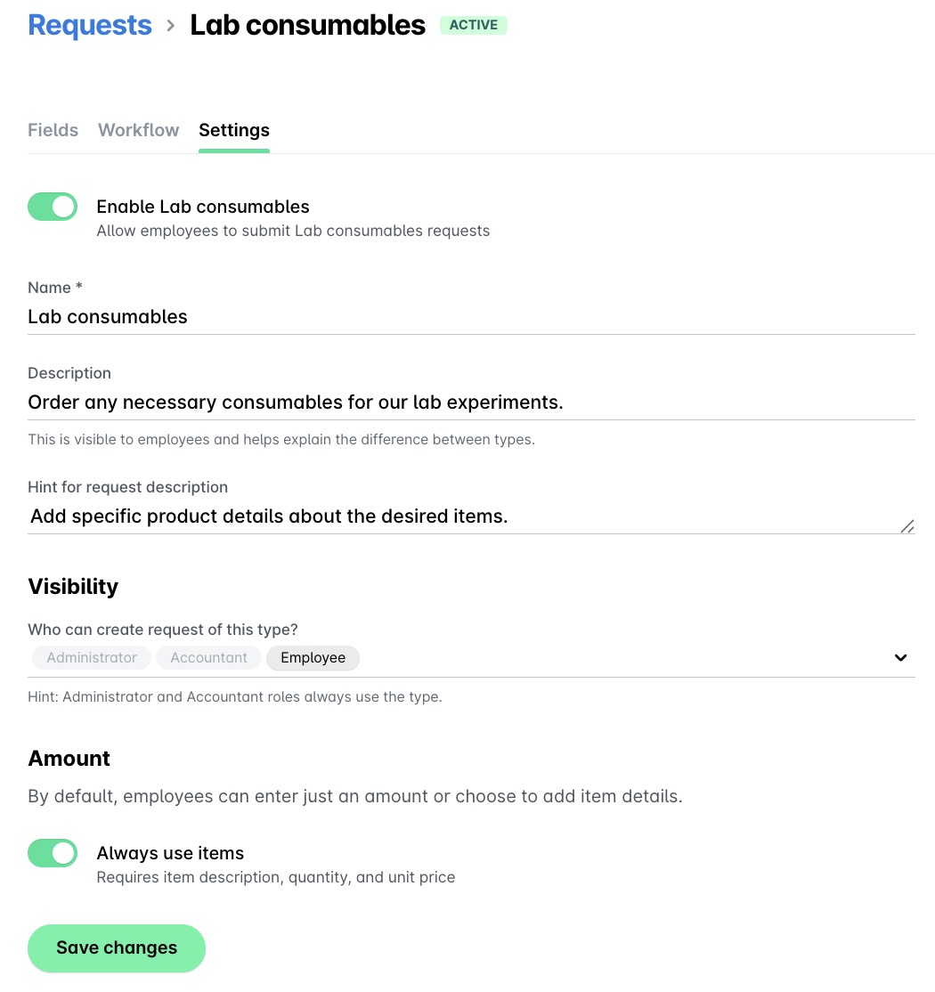This screenshot has height=992, width=935.
Task: Expand the 'Who can create request' dropdown
Action: 900,657
